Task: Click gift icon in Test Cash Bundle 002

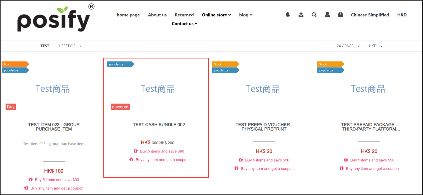Action: (x=136, y=151)
